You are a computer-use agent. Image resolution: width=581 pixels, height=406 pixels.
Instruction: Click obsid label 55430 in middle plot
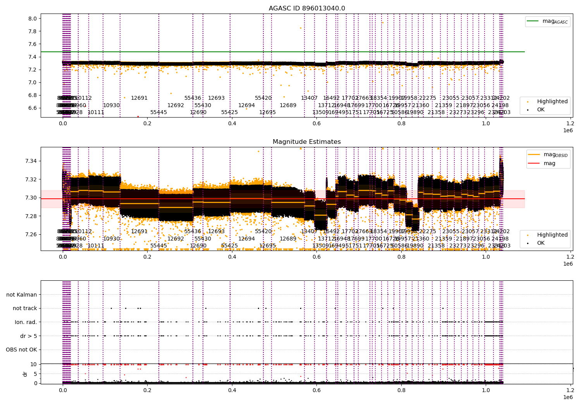(x=203, y=239)
